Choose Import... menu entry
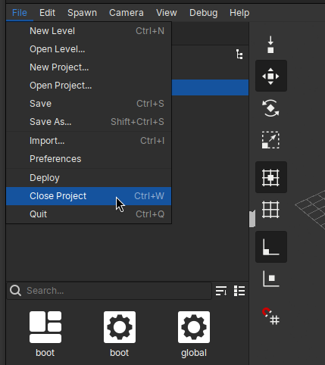Viewport: 325px width, 365px height. pyautogui.click(x=89, y=141)
